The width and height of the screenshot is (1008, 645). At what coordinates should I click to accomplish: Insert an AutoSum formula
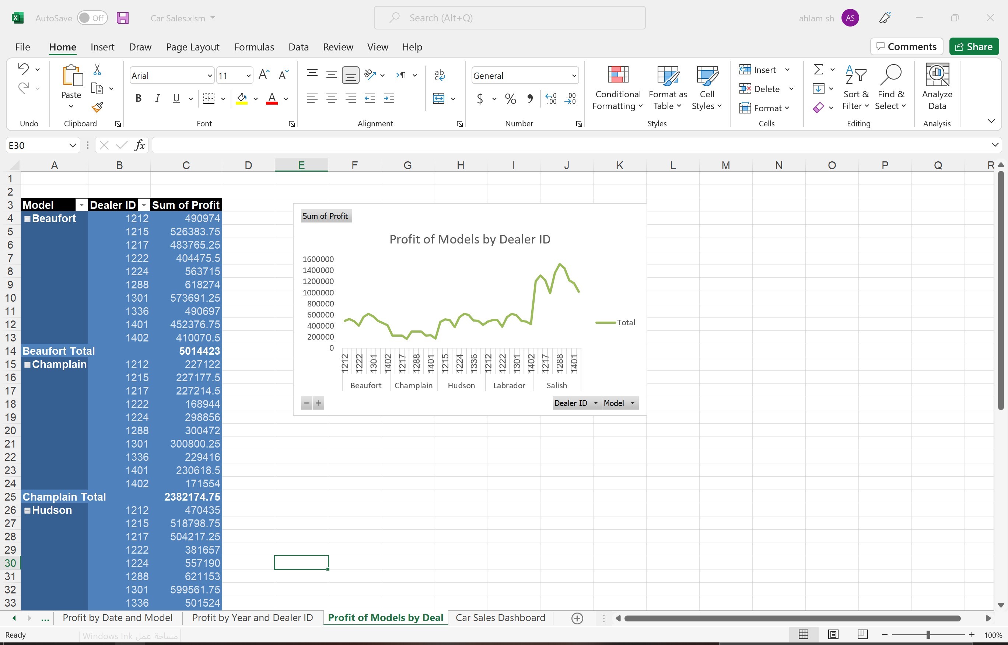(x=819, y=69)
